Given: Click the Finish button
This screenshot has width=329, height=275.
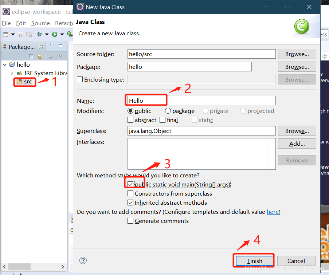Looking at the screenshot, I should click(x=255, y=261).
